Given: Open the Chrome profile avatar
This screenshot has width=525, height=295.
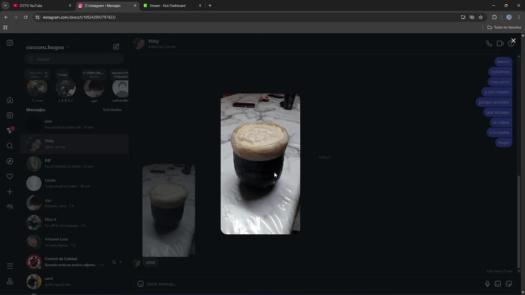Looking at the screenshot, I should coord(509,17).
